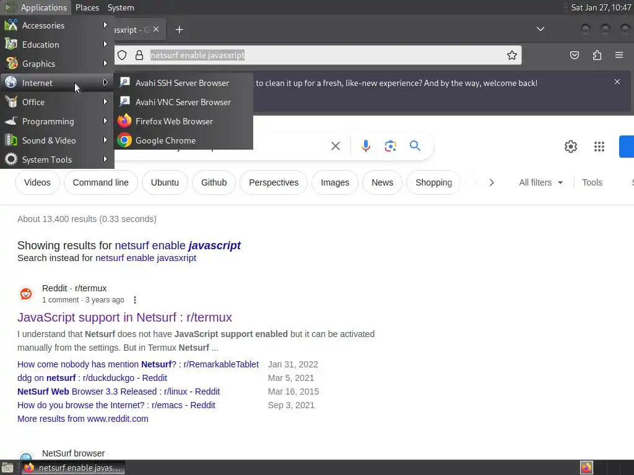Launch Firefox Web Browser from menu
This screenshot has height=475, width=634.
pyautogui.click(x=183, y=121)
